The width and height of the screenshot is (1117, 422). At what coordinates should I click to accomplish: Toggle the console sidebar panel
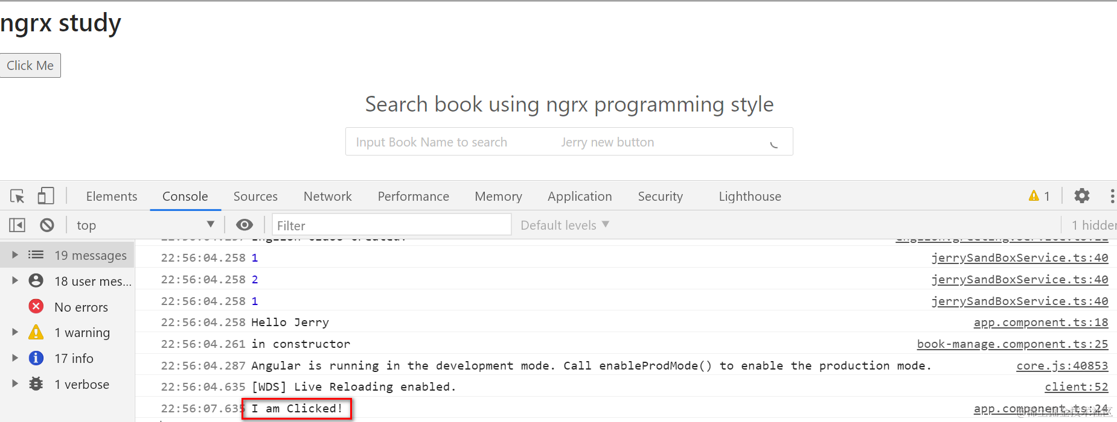point(17,225)
